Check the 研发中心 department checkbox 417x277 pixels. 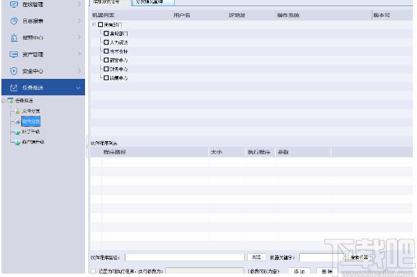click(x=106, y=60)
